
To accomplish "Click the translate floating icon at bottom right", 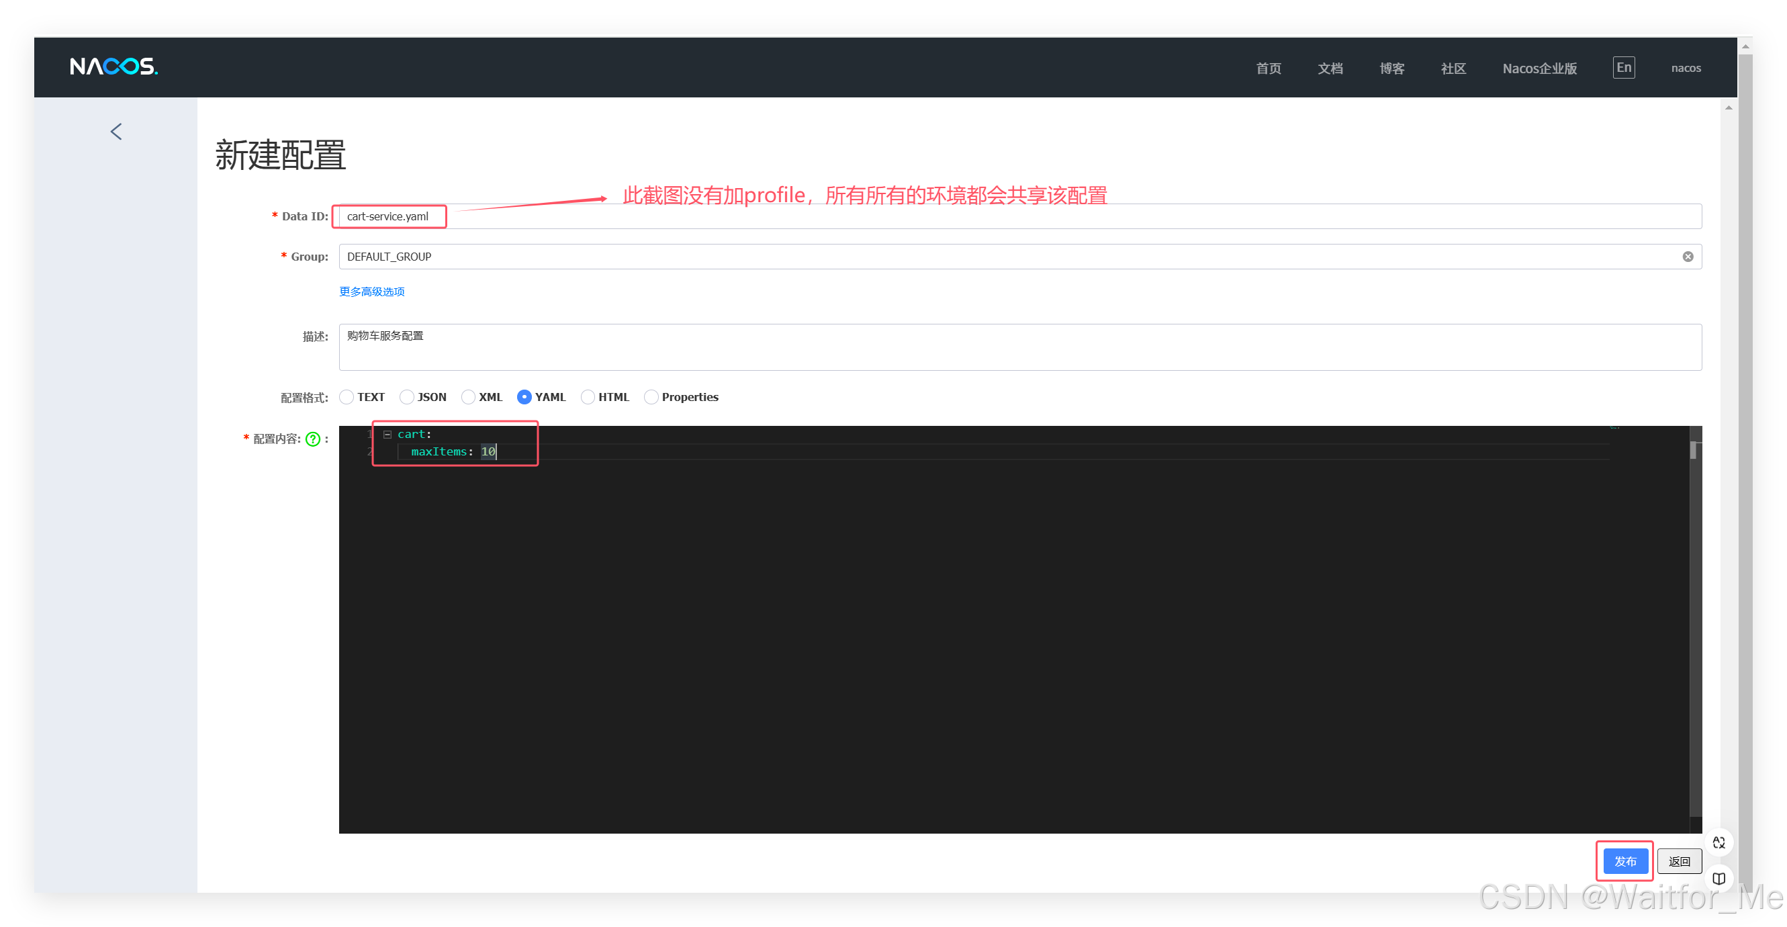I will [x=1719, y=842].
